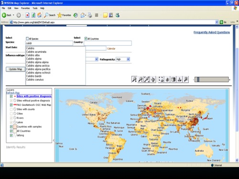Select the identify info tool
Viewport: 239px width, 179px height.
click(x=167, y=79)
